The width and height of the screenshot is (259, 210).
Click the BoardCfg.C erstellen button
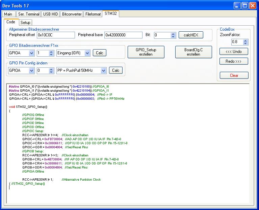(x=193, y=52)
